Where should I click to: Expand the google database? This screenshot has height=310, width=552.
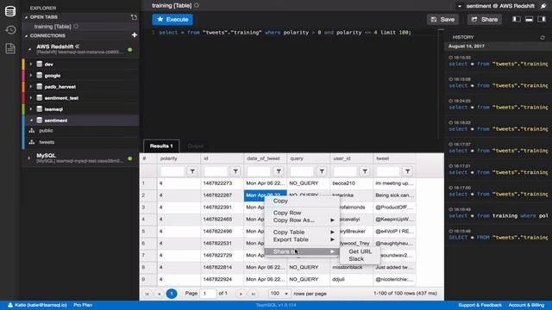point(31,75)
